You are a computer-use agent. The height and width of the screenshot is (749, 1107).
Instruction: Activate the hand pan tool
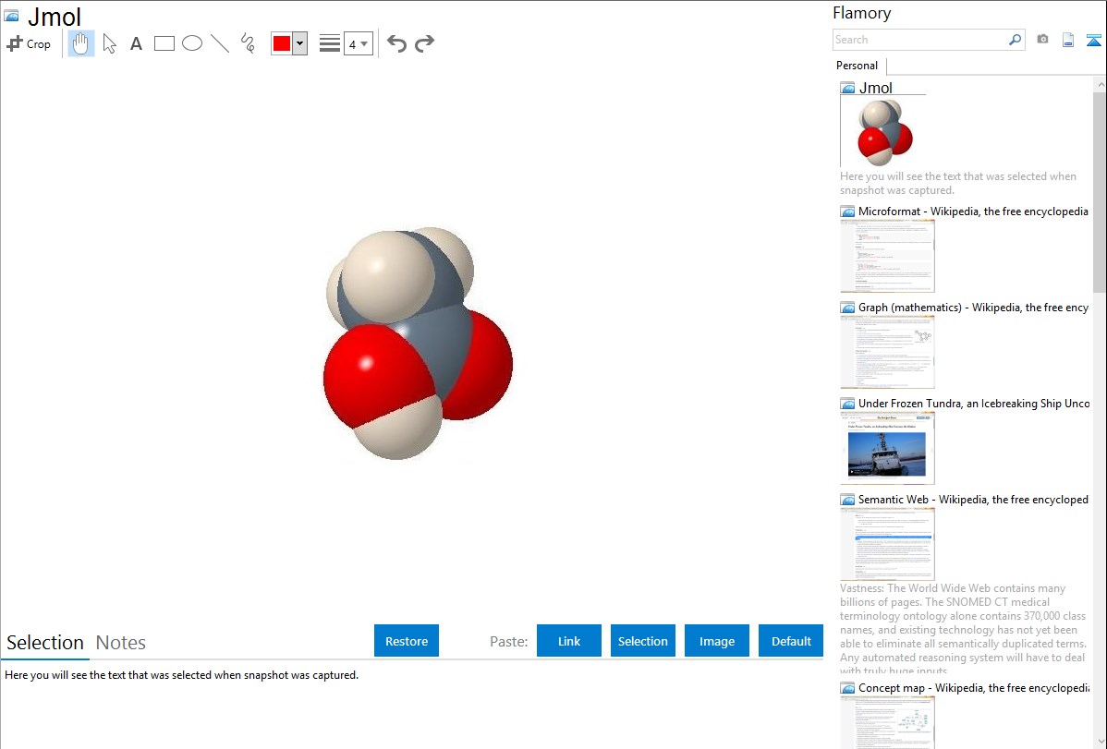pos(81,43)
